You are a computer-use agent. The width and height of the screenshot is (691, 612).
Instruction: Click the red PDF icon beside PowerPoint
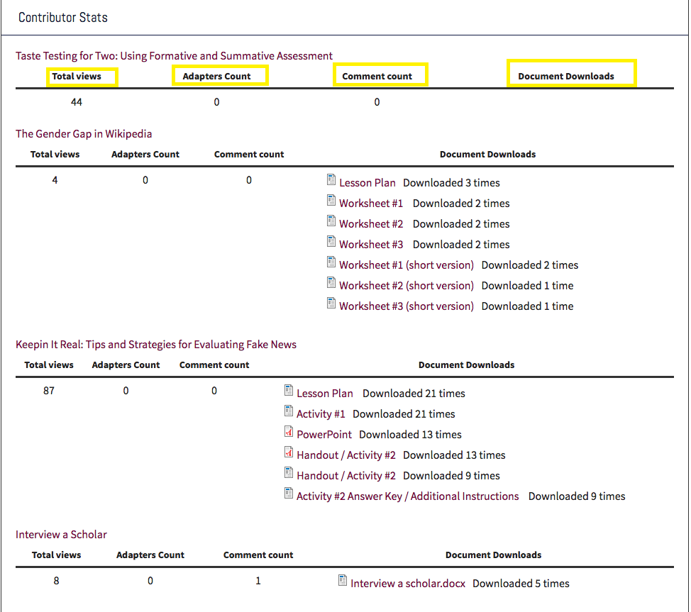[x=289, y=432]
